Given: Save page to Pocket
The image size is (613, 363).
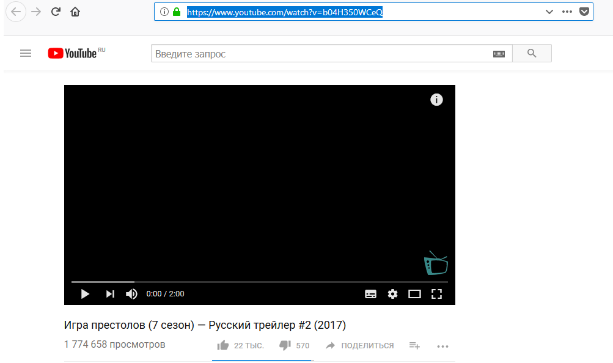Looking at the screenshot, I should [584, 12].
